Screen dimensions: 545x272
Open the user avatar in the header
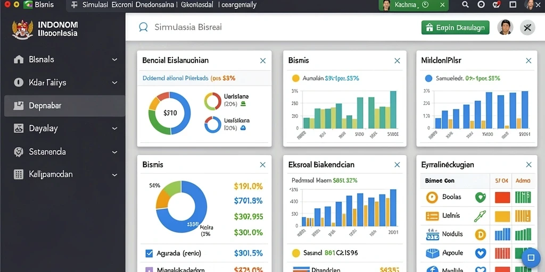[x=505, y=27]
